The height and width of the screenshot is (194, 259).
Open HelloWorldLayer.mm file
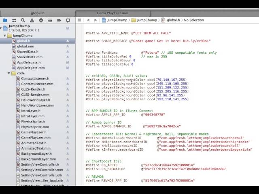pos(38,105)
